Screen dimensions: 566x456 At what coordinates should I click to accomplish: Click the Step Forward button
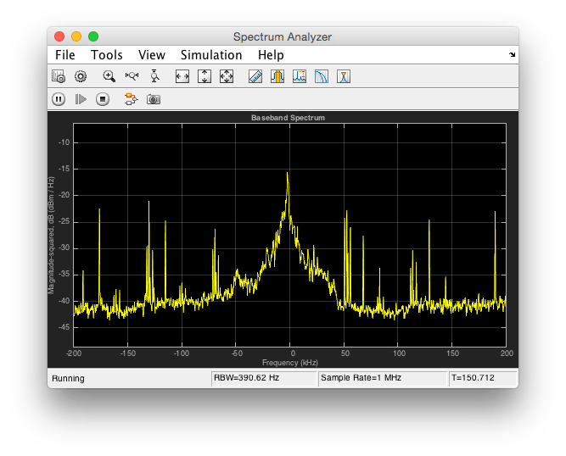[81, 99]
